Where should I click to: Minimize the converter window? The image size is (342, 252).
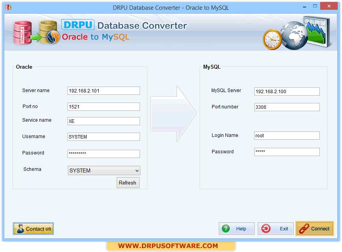[305, 7]
